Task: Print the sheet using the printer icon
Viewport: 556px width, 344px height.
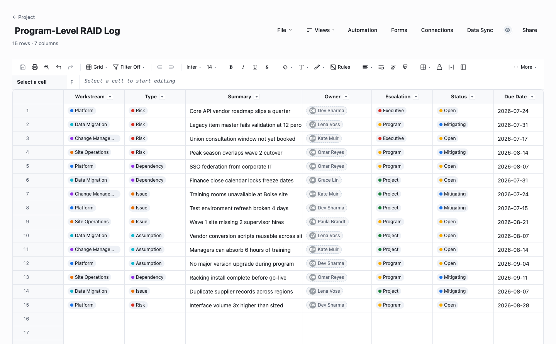Action: click(35, 67)
